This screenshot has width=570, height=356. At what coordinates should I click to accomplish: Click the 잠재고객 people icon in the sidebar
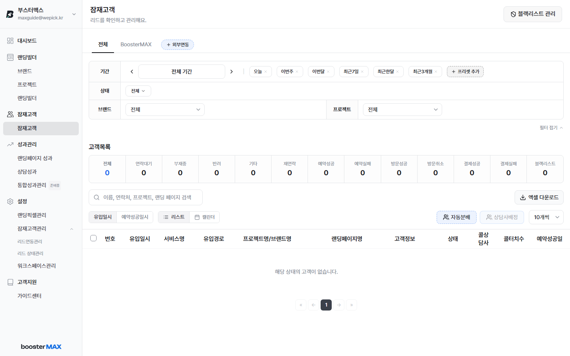[10, 114]
